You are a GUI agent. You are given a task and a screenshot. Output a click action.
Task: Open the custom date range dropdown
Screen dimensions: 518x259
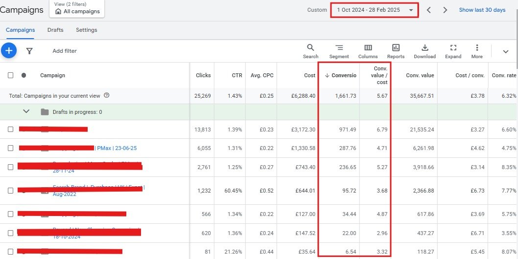point(375,10)
